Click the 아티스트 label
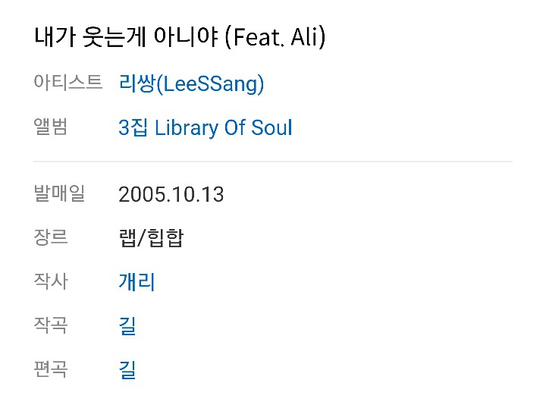Viewport: 546px width, 405px height. 67,83
